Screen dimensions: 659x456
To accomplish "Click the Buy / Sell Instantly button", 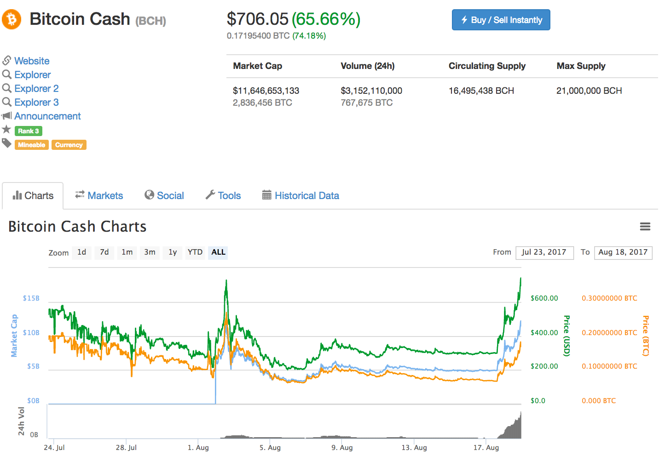I will [x=501, y=20].
